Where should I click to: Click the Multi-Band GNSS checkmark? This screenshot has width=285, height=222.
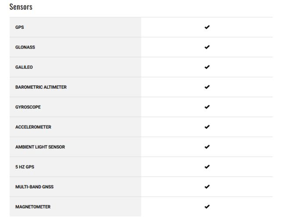[207, 187]
